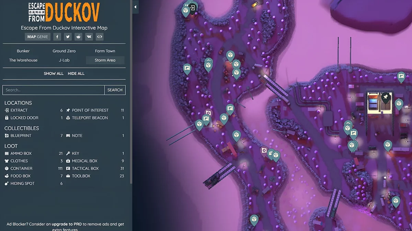Open the embed code icon
Viewport: 412px width, 231px height.
coord(99,37)
